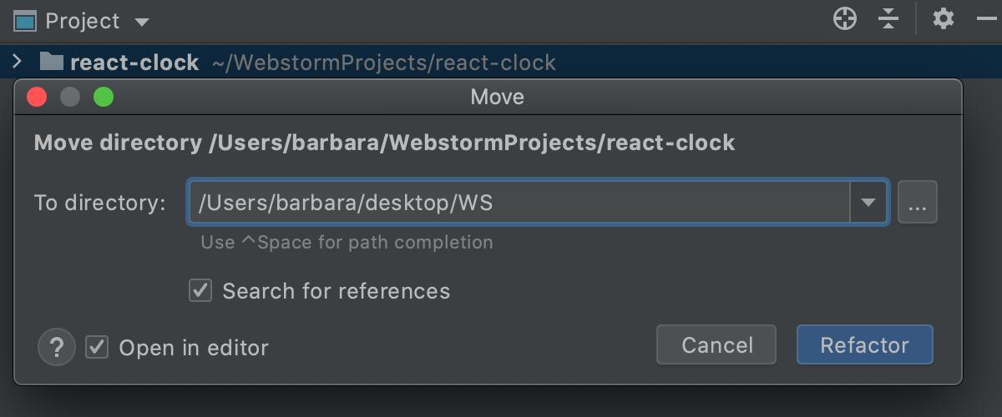Click the Refactor button

864,345
